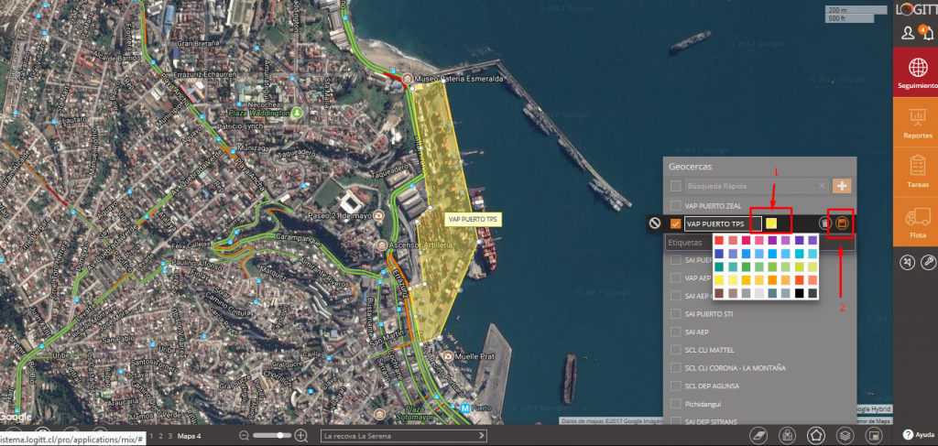
Task: Switch to map tab 1
Action: tap(151, 436)
